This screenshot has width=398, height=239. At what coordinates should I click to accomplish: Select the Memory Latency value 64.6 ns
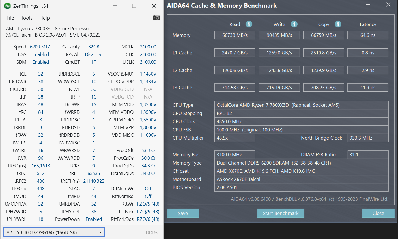coord(368,35)
